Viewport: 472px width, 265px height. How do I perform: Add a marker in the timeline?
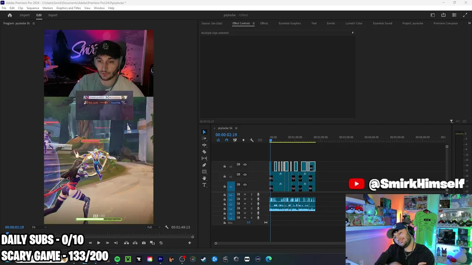click(243, 140)
